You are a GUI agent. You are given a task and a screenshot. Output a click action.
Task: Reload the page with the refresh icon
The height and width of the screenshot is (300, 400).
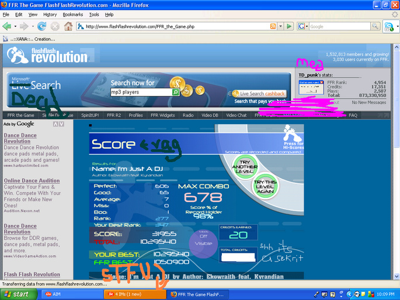coord(41,26)
